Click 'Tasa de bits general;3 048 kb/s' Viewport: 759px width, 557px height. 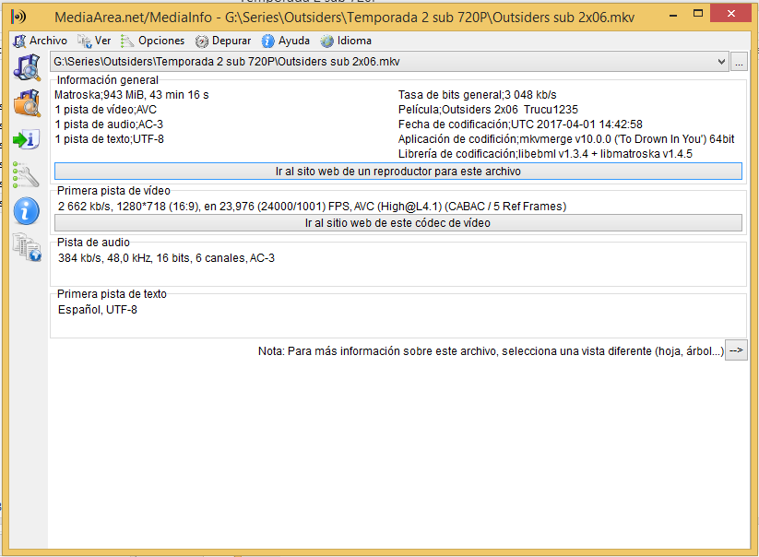478,95
